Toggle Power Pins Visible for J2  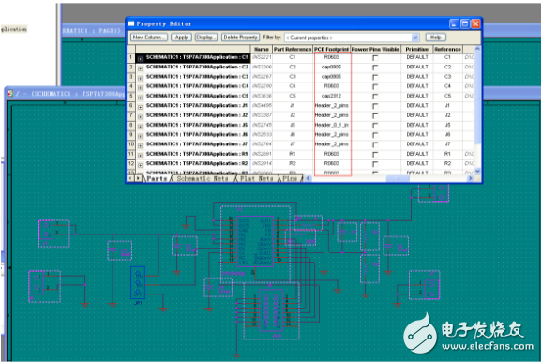point(375,116)
